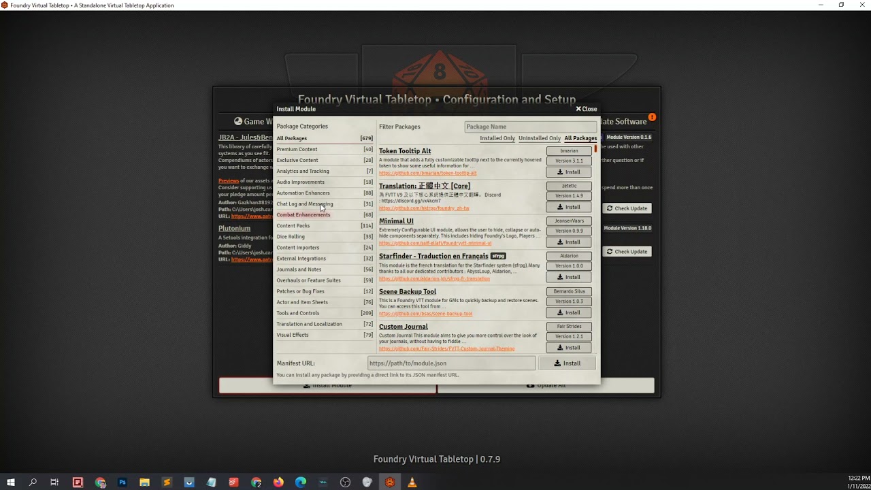Pick the Content Packs category
The width and height of the screenshot is (871, 490).
pos(325,225)
